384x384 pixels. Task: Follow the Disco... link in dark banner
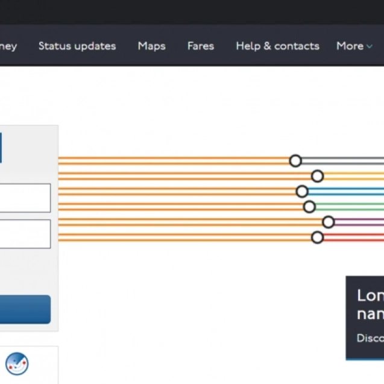click(370, 338)
